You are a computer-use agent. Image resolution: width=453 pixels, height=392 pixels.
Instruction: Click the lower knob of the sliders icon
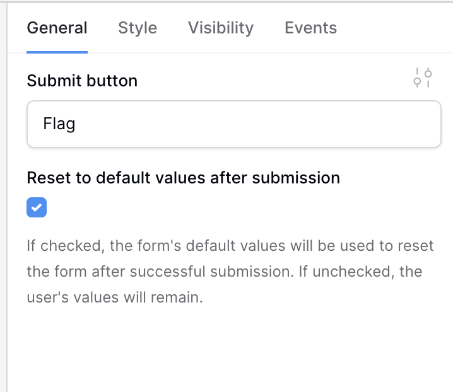tap(417, 81)
